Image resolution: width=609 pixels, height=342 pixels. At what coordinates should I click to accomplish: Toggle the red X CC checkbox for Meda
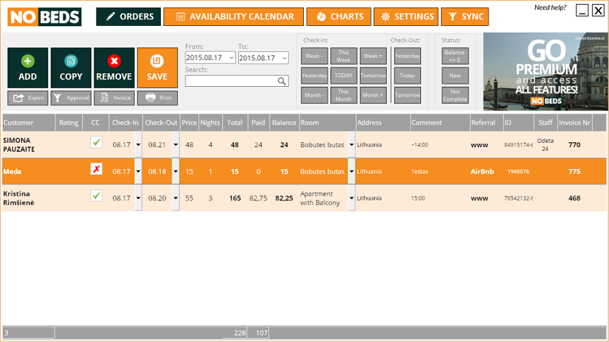tap(96, 169)
